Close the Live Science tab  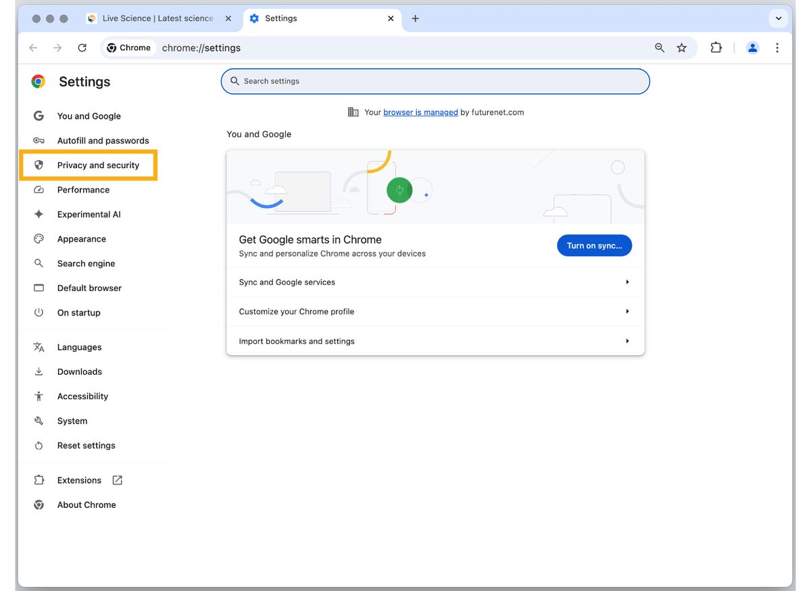[228, 18]
